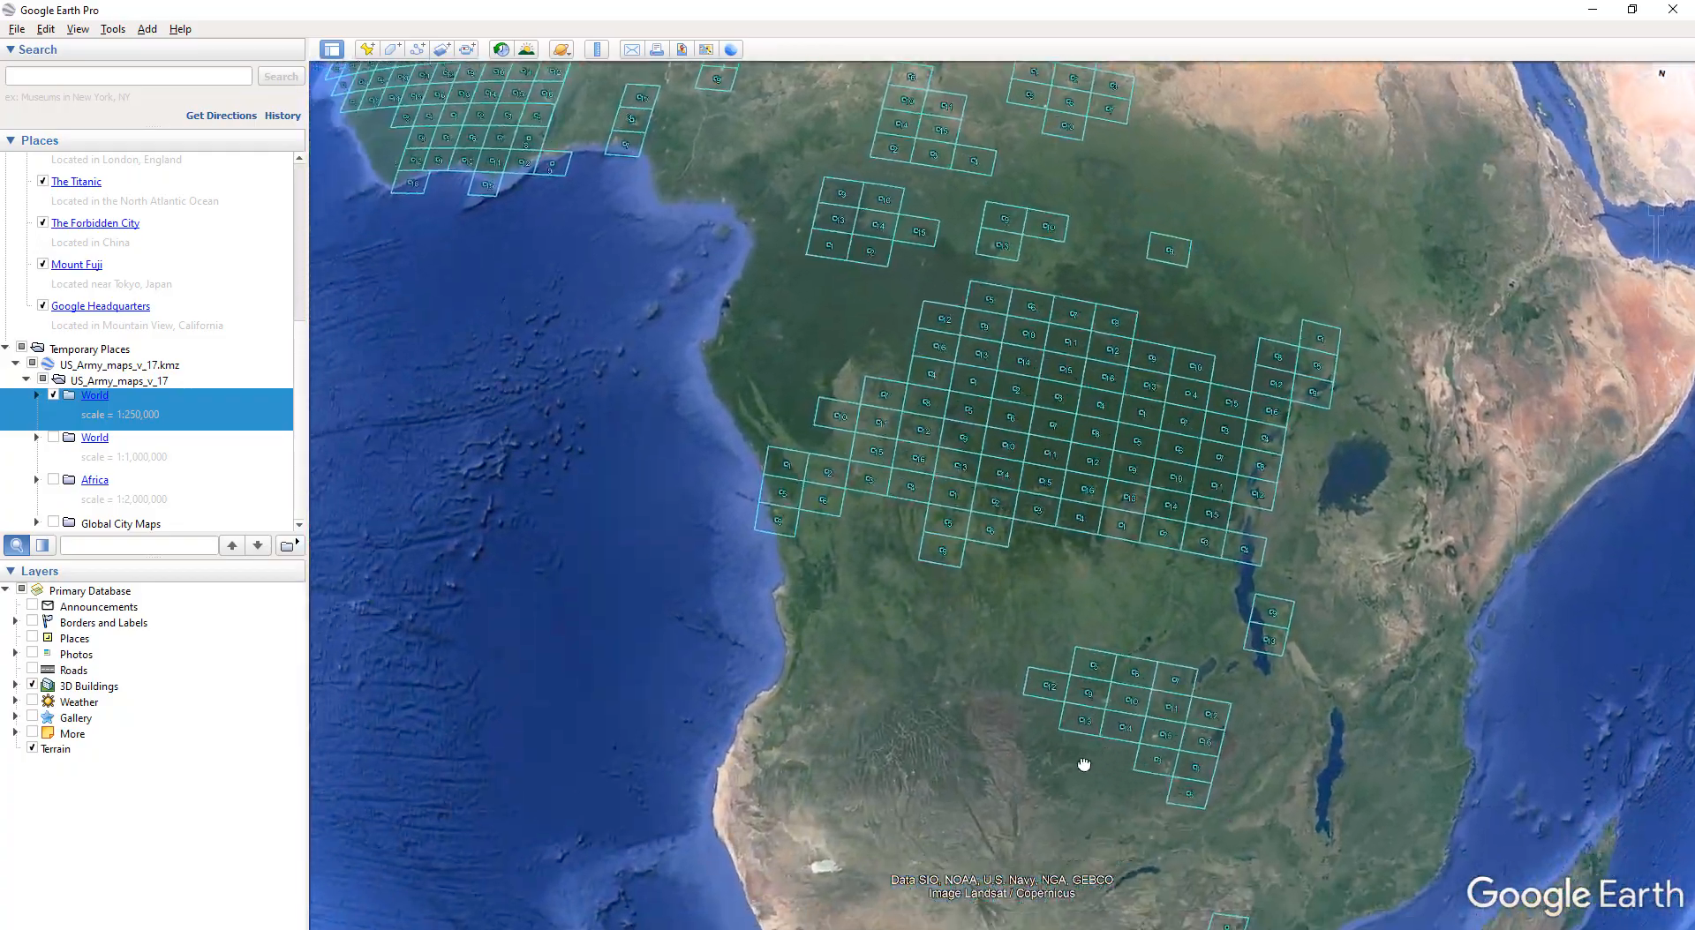Image resolution: width=1695 pixels, height=930 pixels.
Task: Expand the Africa folder in Places
Action: (x=35, y=479)
